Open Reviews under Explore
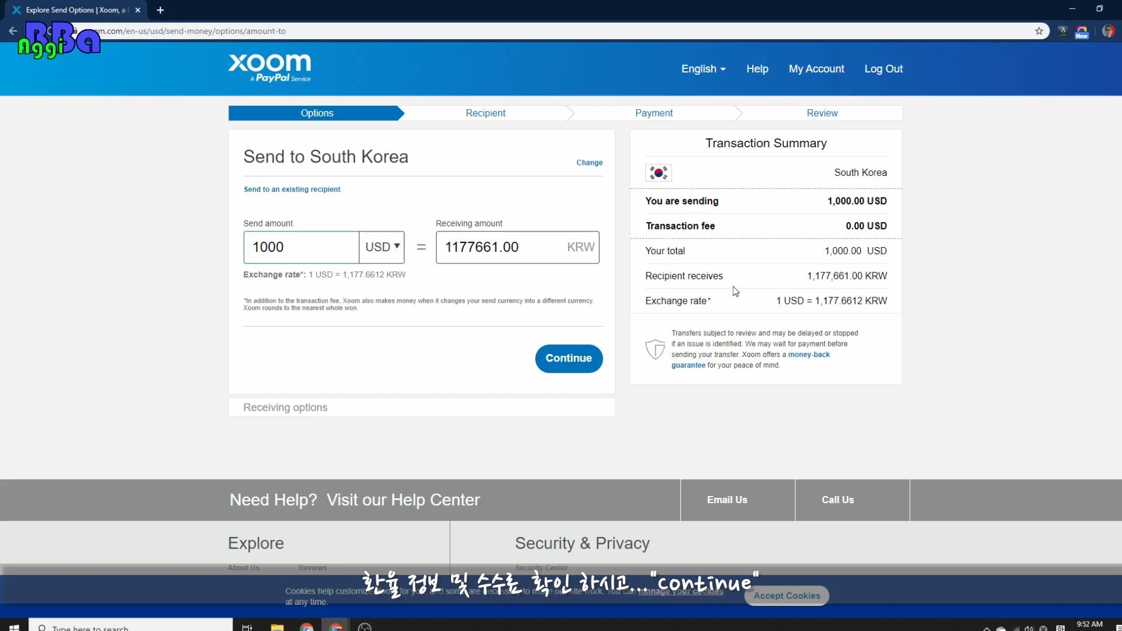Screen dimensions: 1122x631 point(313,568)
